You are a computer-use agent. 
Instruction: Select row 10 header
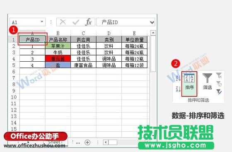[x=14, y=97]
